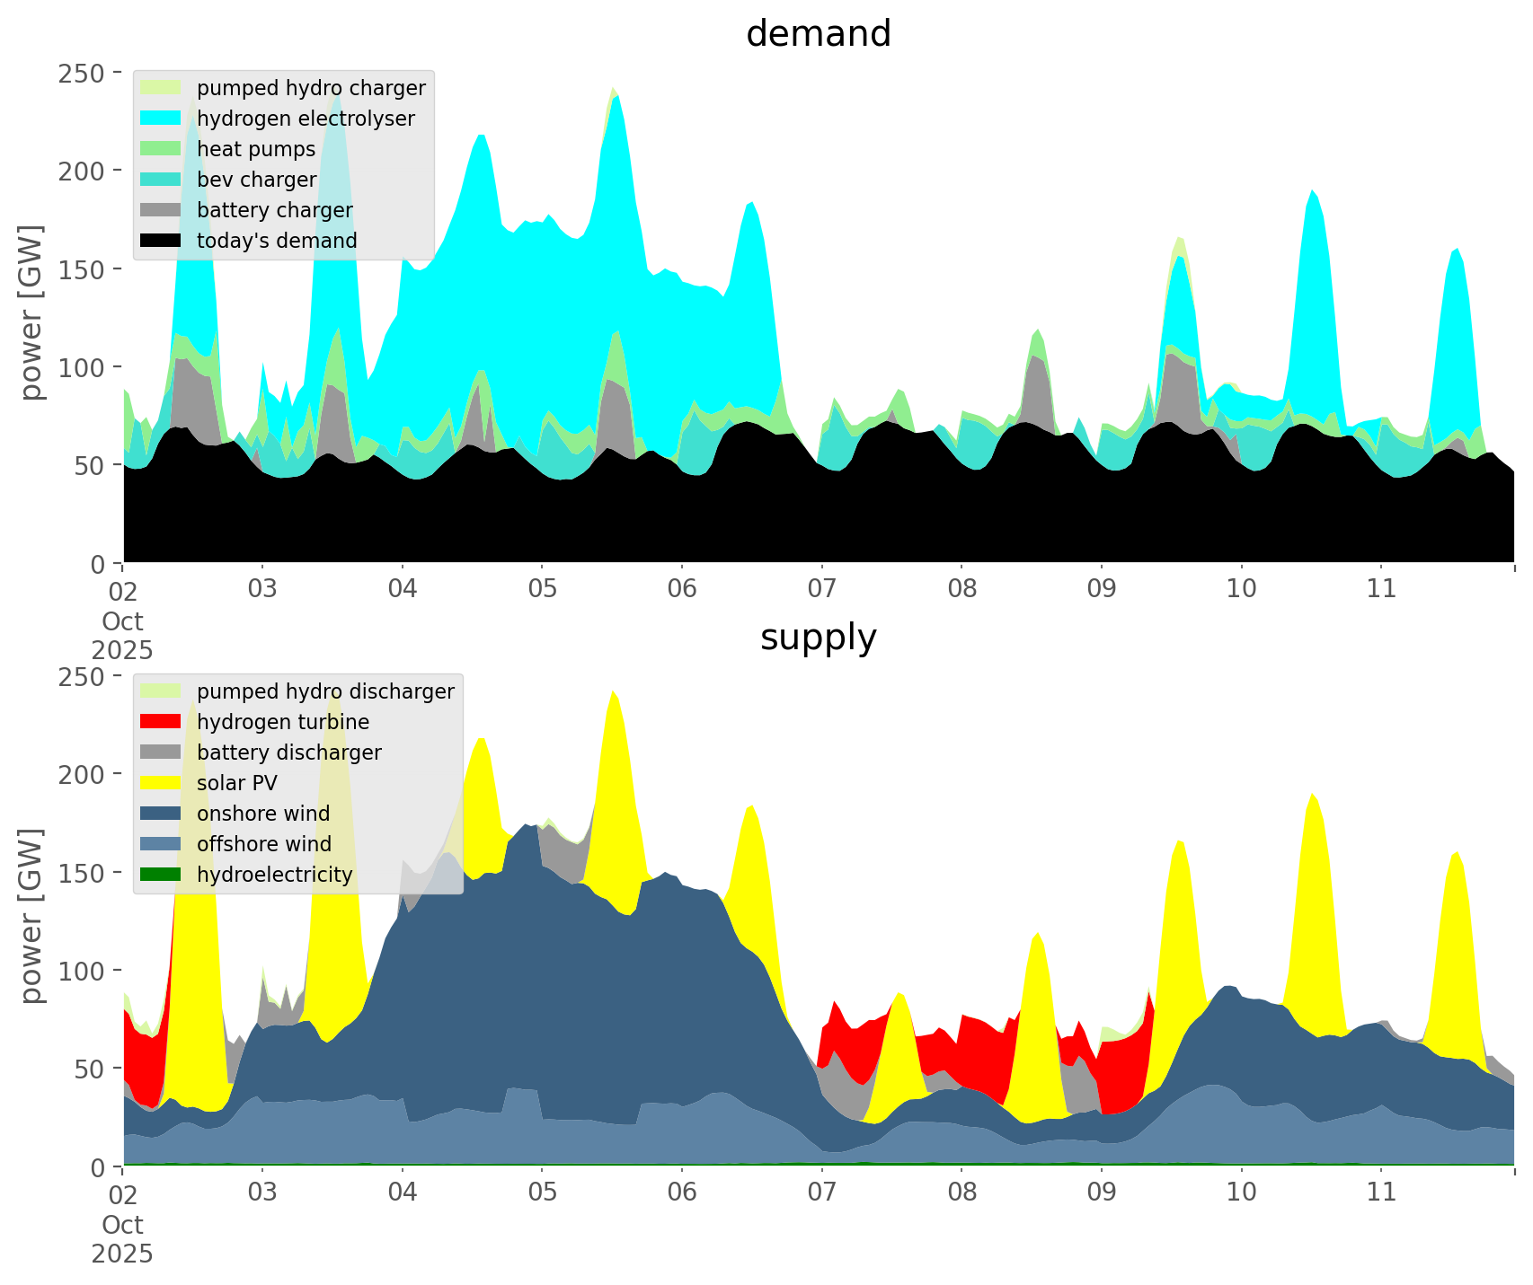Click the "demand" chart title

(x=818, y=34)
